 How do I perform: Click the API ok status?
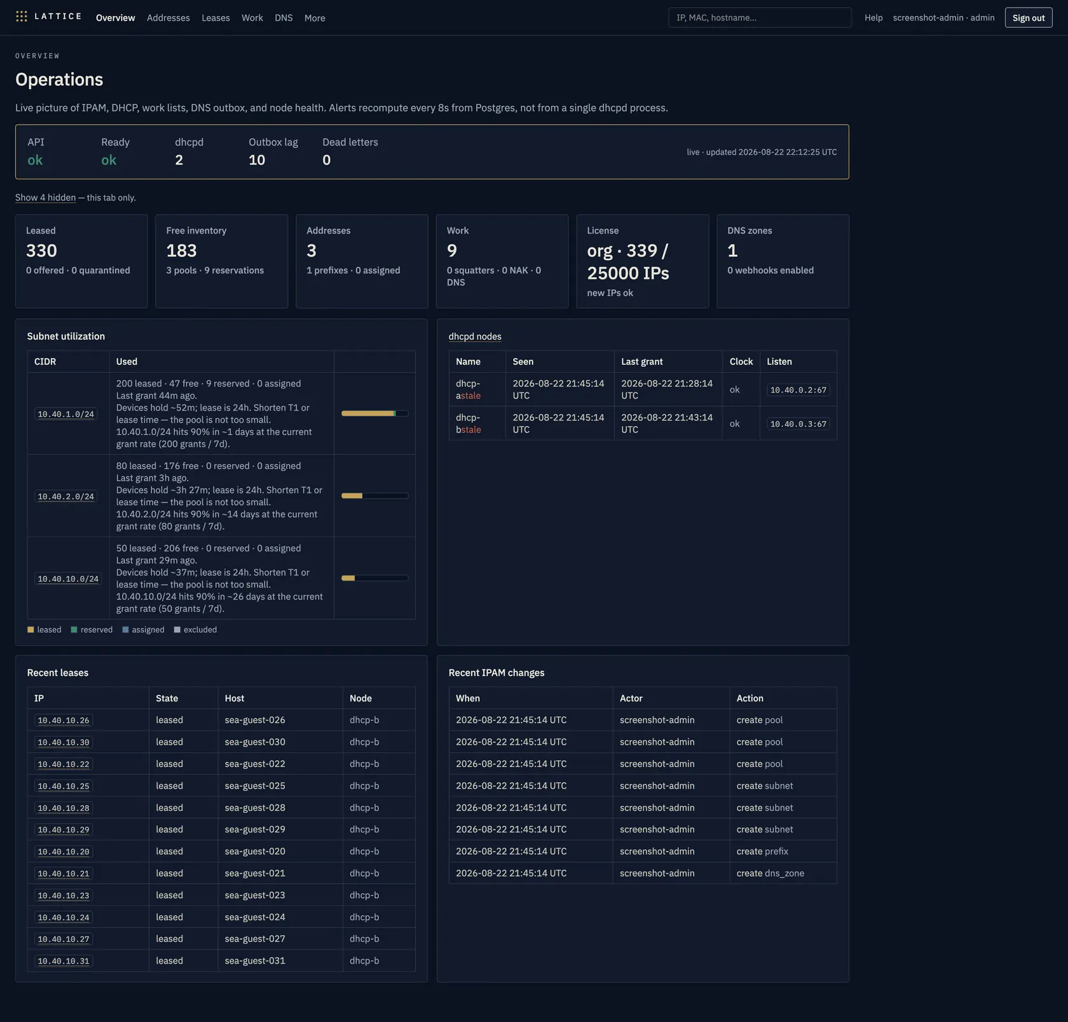click(35, 160)
